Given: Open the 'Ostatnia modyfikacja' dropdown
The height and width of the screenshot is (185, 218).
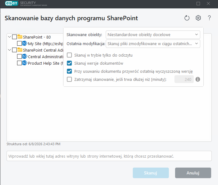Looking at the screenshot, I should [x=153, y=44].
